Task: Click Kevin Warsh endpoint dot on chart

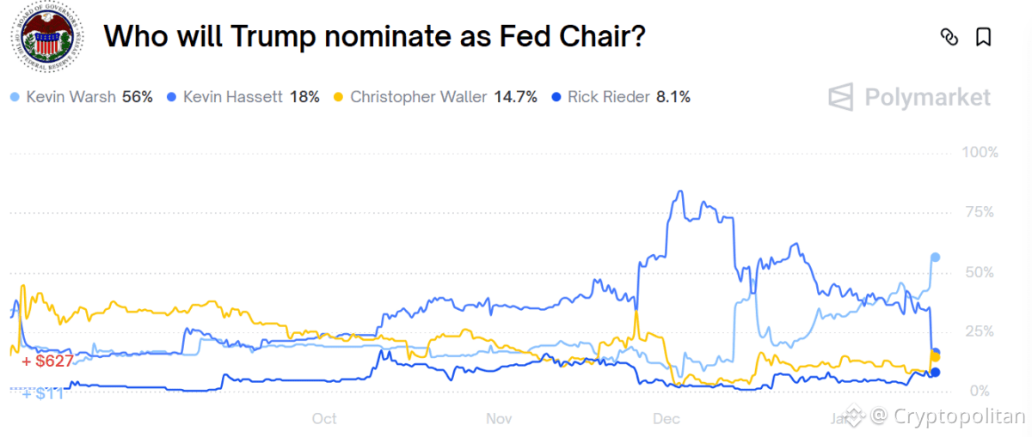Action: click(x=935, y=258)
